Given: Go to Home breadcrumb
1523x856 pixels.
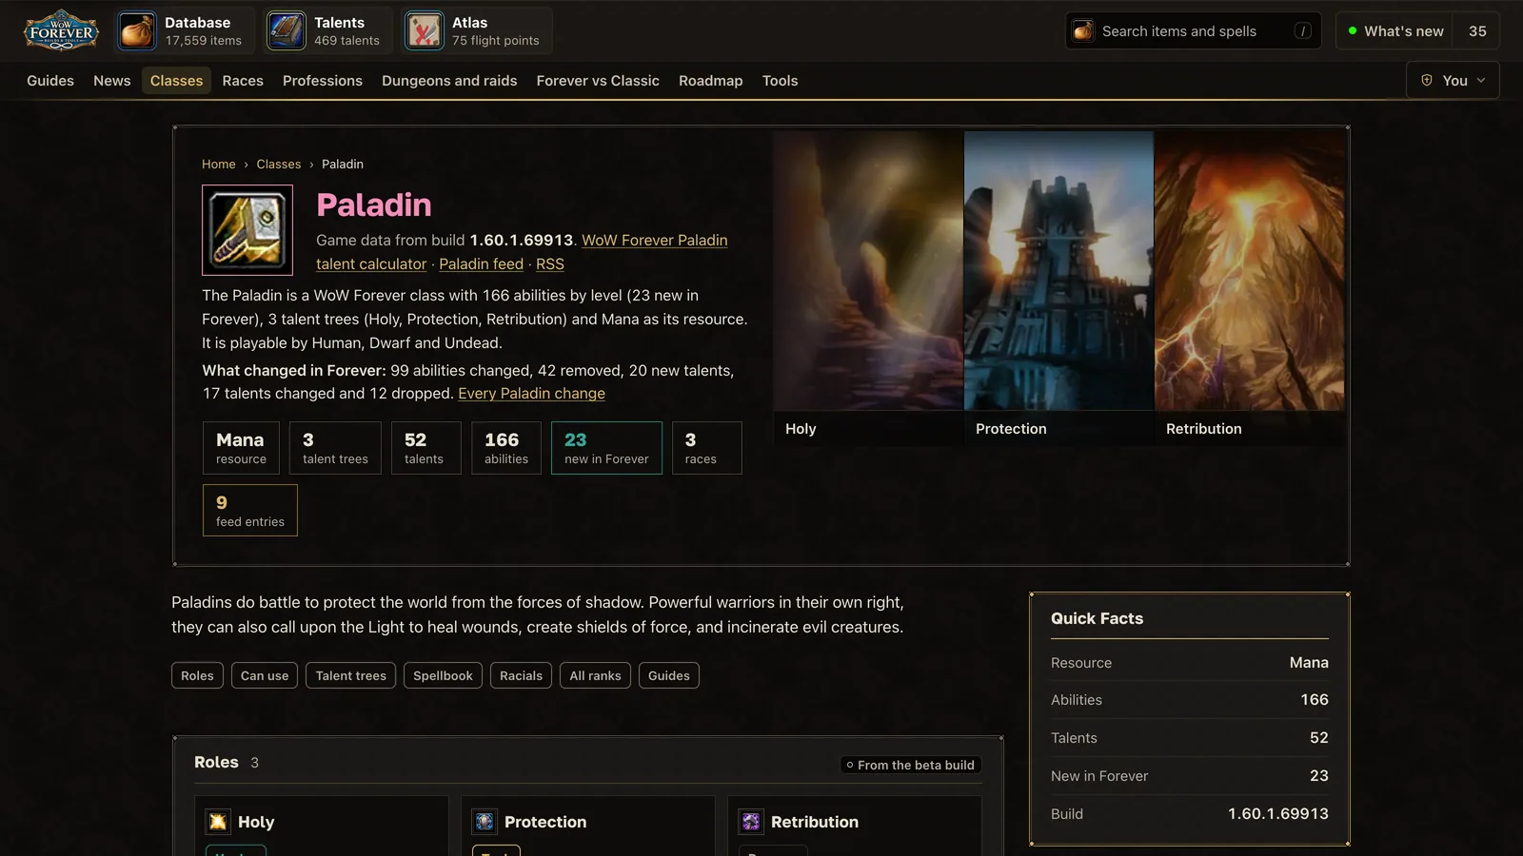Looking at the screenshot, I should 218,165.
